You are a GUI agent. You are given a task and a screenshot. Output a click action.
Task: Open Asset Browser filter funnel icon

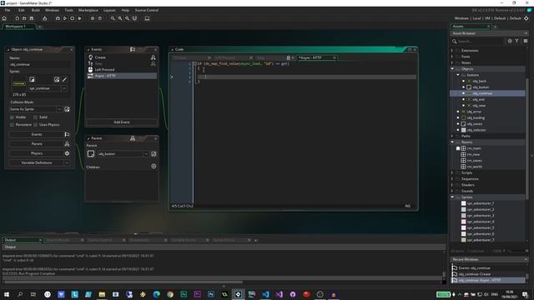pyautogui.click(x=516, y=41)
